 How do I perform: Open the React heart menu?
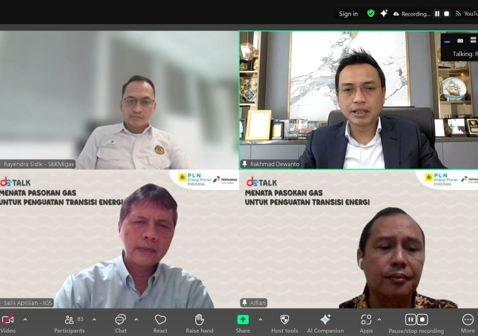pos(161,324)
